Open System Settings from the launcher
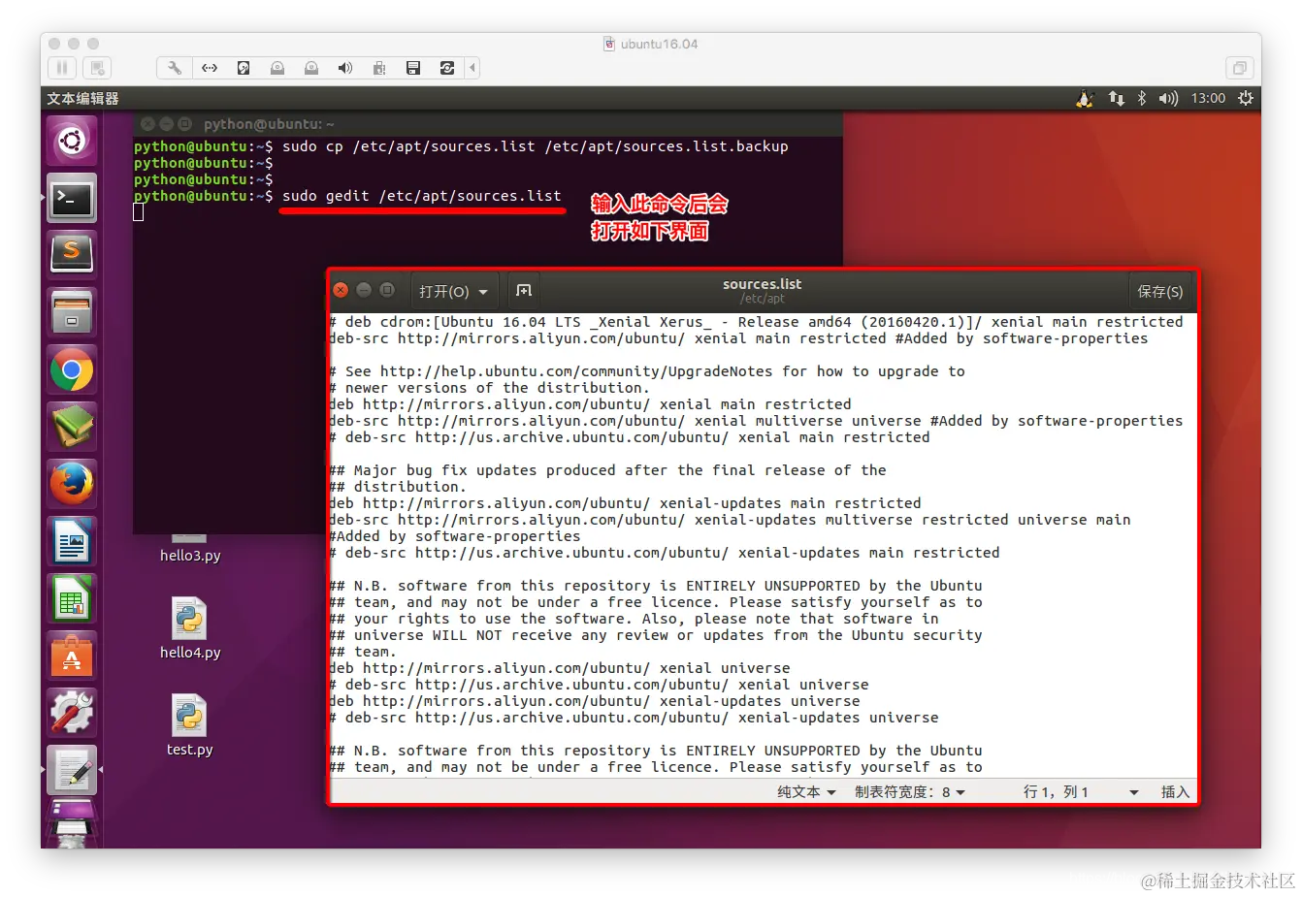 [x=72, y=713]
